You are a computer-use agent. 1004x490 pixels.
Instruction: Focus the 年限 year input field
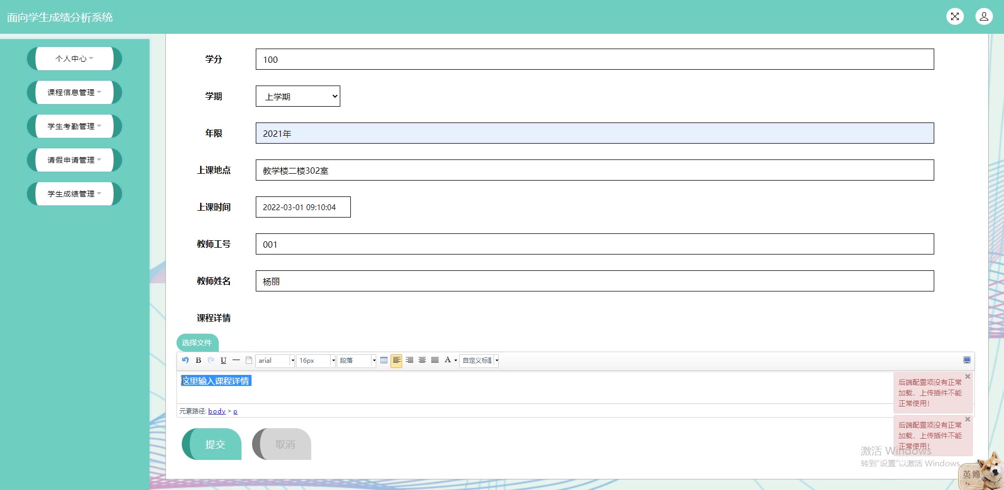[594, 133]
